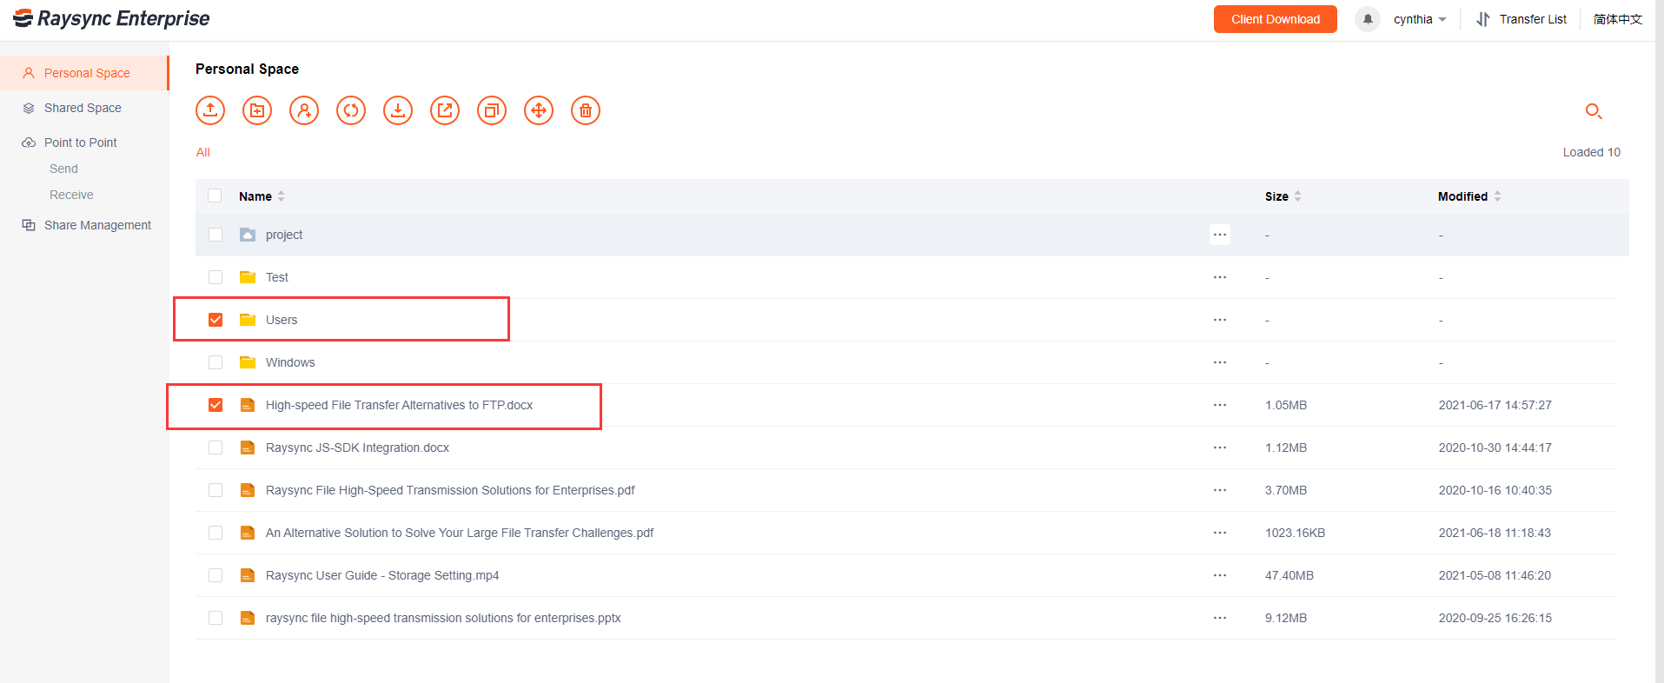Open the Send sub-item
Viewport: 1664px width, 683px height.
tap(63, 169)
